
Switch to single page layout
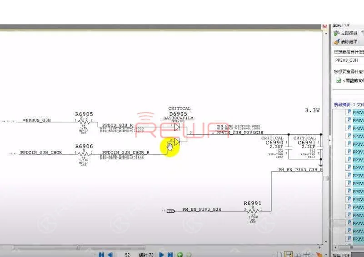point(279,254)
